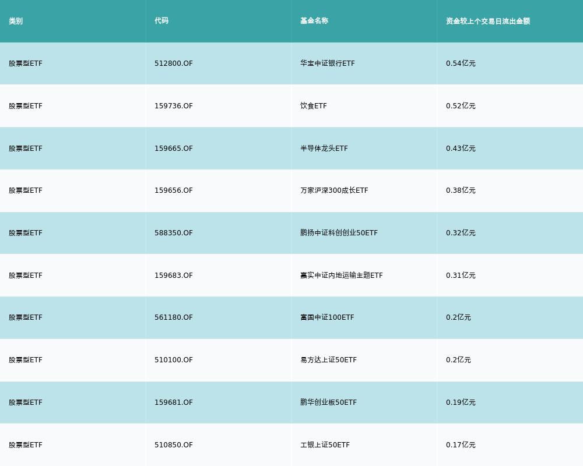The height and width of the screenshot is (466, 583).
Task: Click 股票型ETF in the 588350.OF row
Action: 26,232
